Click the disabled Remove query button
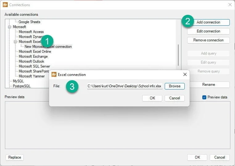235x166 pixels. tap(208, 71)
